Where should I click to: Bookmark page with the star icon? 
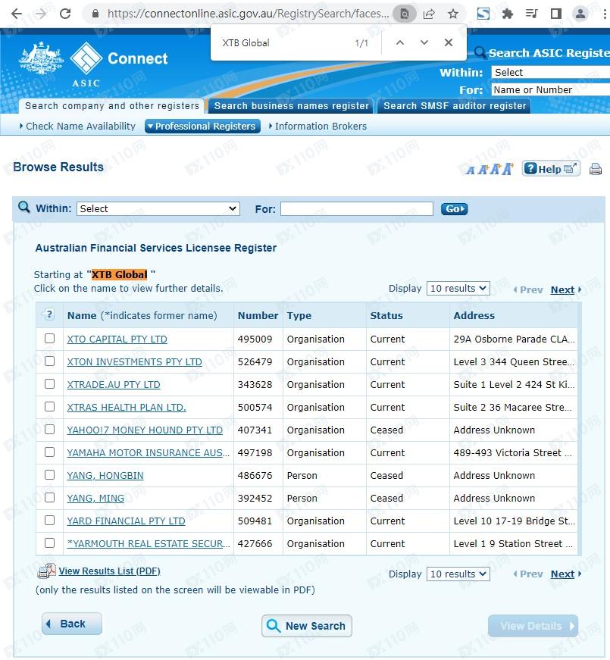[452, 14]
